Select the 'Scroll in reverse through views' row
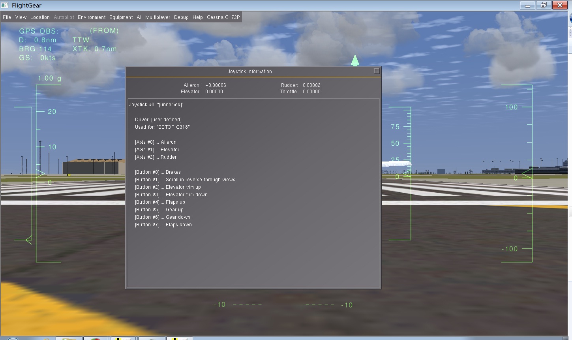This screenshot has width=572, height=340. pyautogui.click(x=185, y=180)
